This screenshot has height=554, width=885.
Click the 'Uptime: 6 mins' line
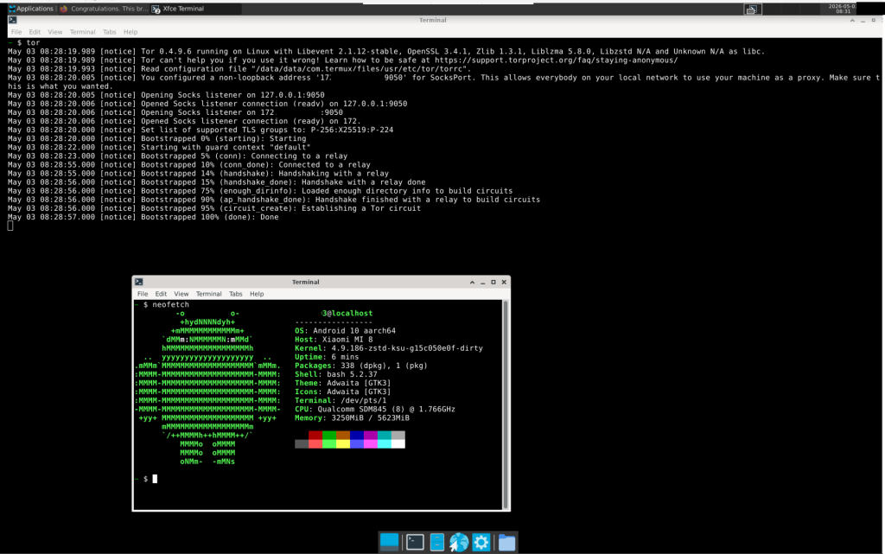[327, 357]
